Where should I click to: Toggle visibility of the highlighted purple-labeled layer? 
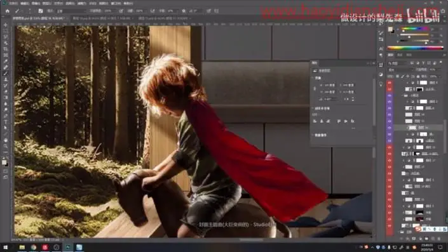pyautogui.click(x=390, y=128)
